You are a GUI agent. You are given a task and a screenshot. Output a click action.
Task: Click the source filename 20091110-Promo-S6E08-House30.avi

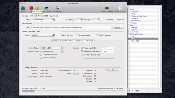44,16
